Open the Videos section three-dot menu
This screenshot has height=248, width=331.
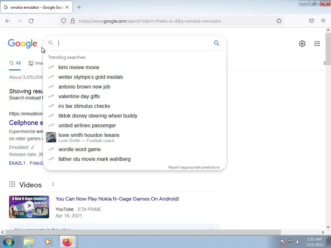(x=53, y=184)
